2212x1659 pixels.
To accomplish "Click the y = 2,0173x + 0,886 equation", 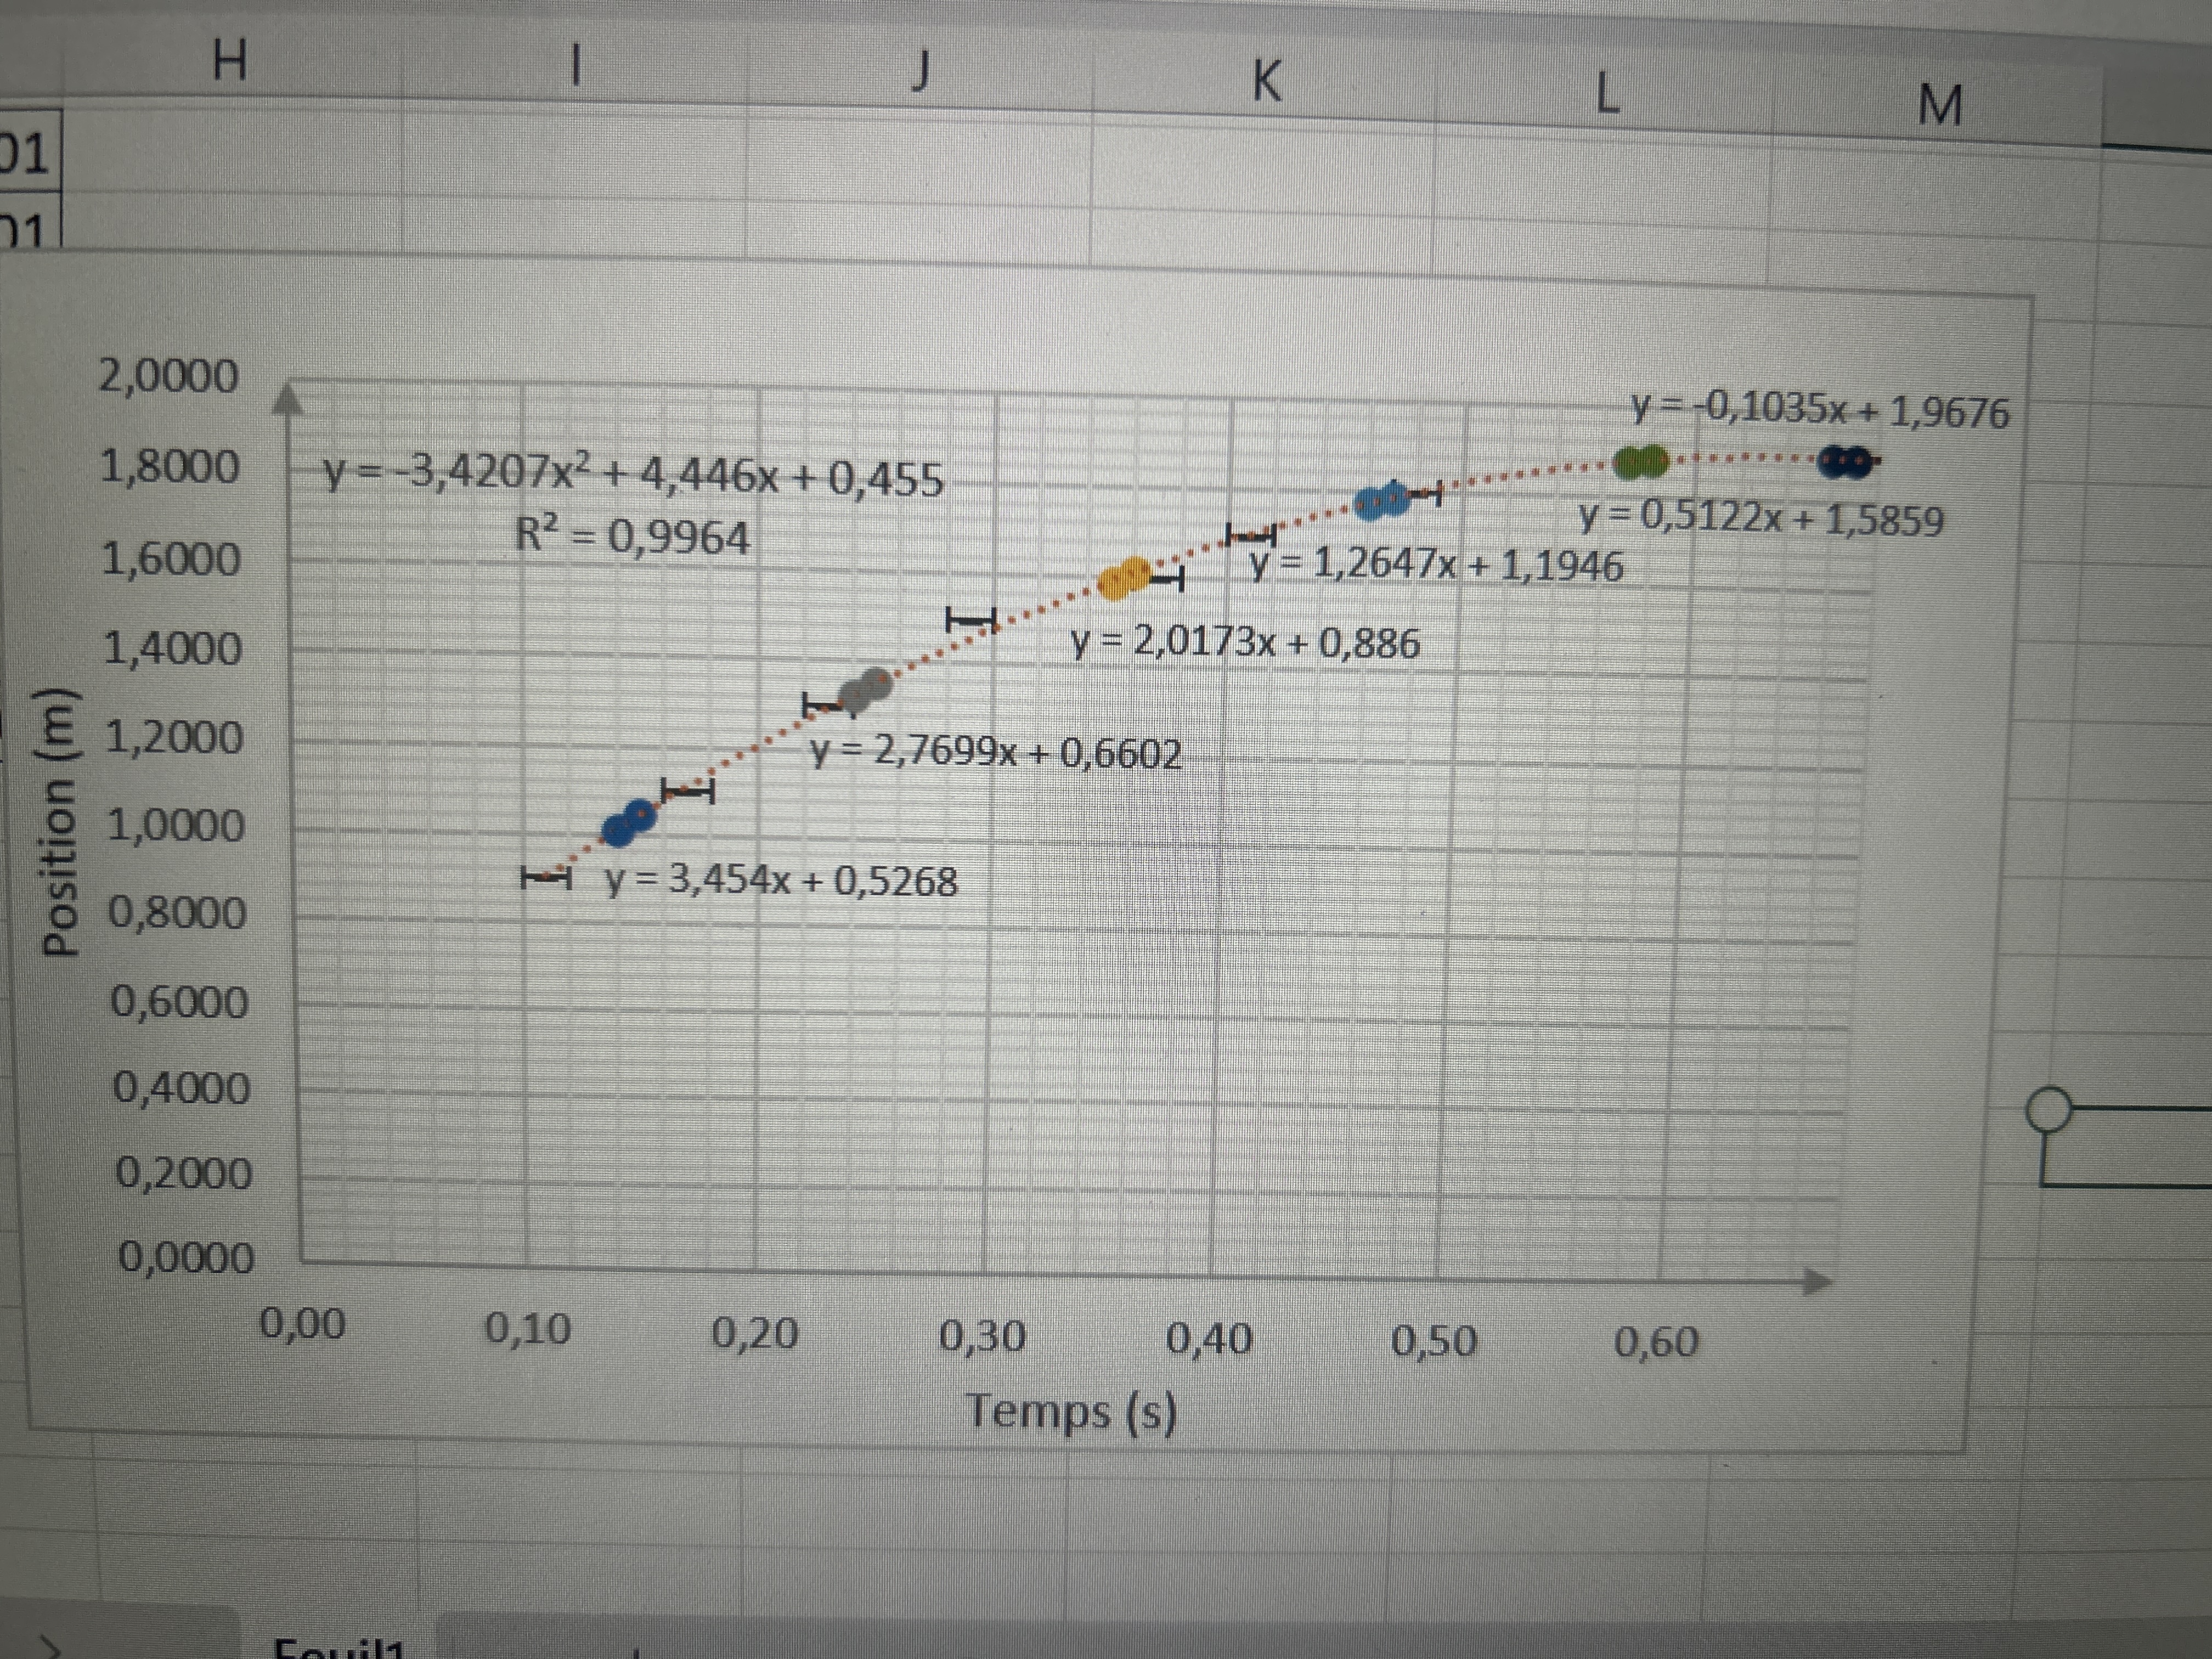I will coord(1245,642).
